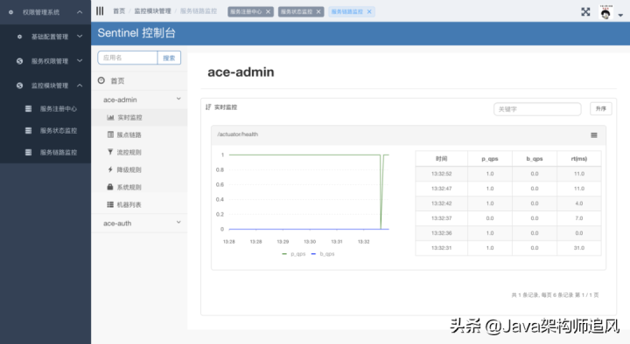Image resolution: width=630 pixels, height=344 pixels.
Task: Close the 服务注册中心 tab
Action: coord(268,11)
